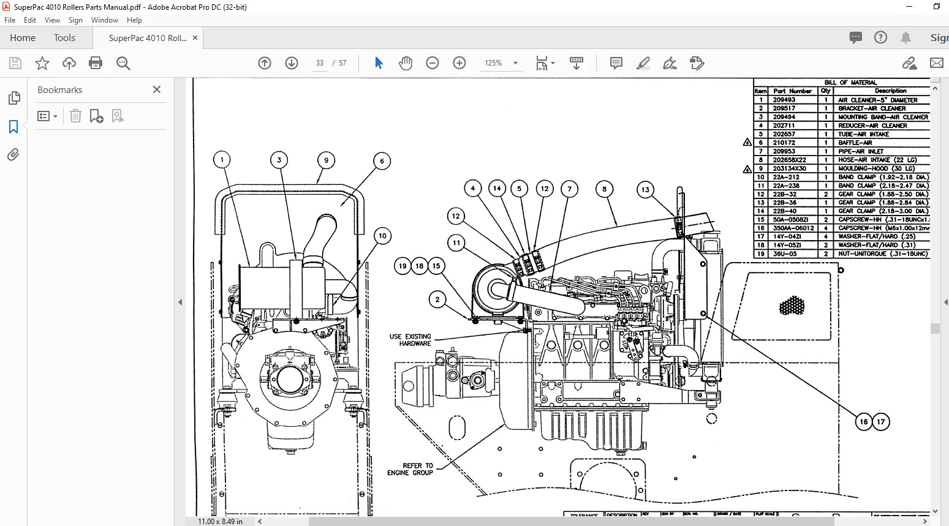This screenshot has width=949, height=526.
Task: Click the page number field showing 33
Action: coord(320,63)
